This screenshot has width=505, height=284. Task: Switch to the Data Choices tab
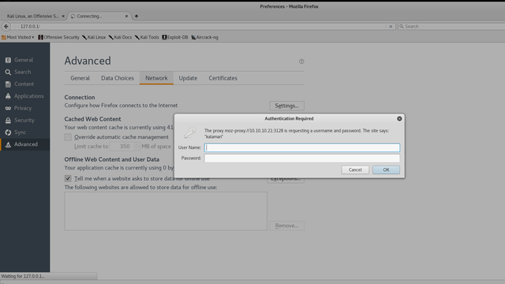[x=118, y=78]
